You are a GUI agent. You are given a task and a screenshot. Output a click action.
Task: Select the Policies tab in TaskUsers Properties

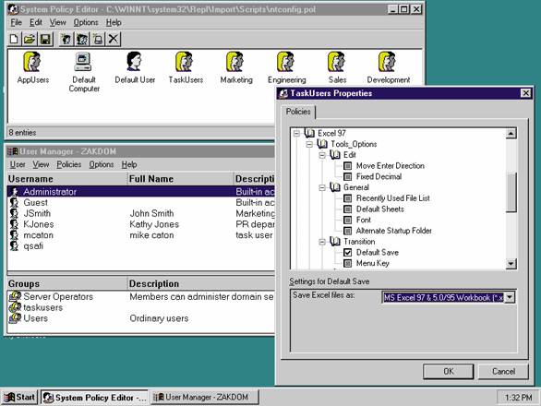[x=298, y=112]
